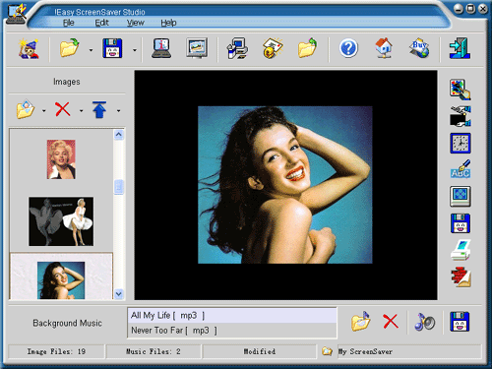The image size is (492, 369).
Task: Click the Buy globe icon
Action: pos(419,48)
